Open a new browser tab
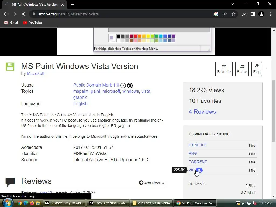 tap(73, 5)
